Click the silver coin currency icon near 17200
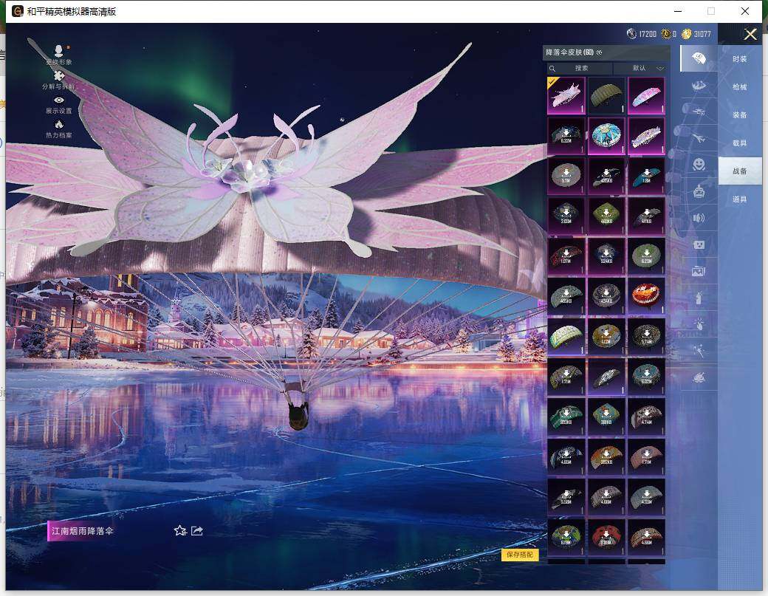 click(631, 33)
